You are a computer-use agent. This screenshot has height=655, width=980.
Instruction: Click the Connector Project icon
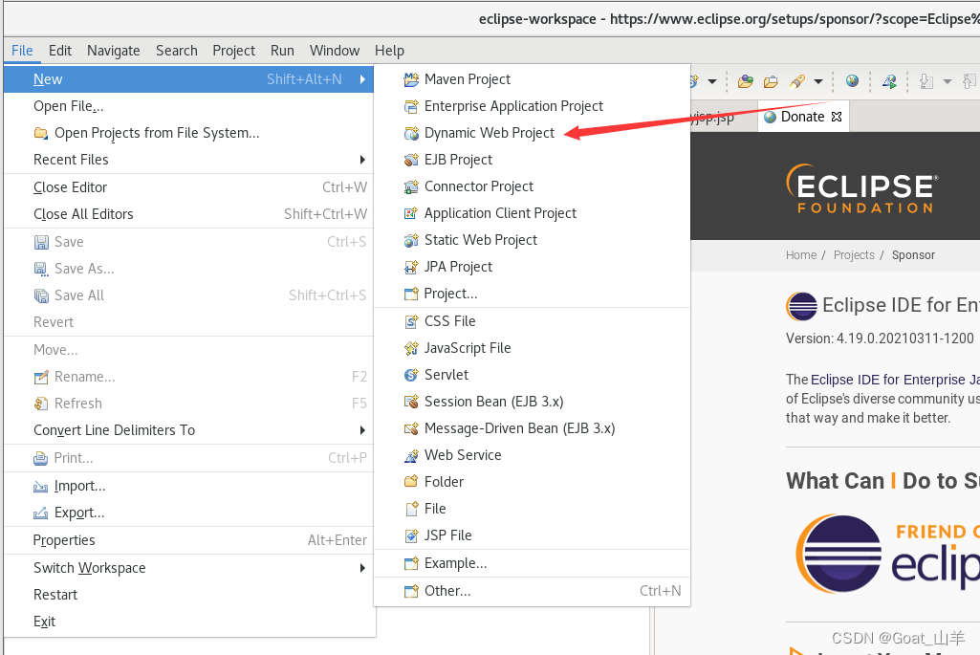tap(411, 186)
